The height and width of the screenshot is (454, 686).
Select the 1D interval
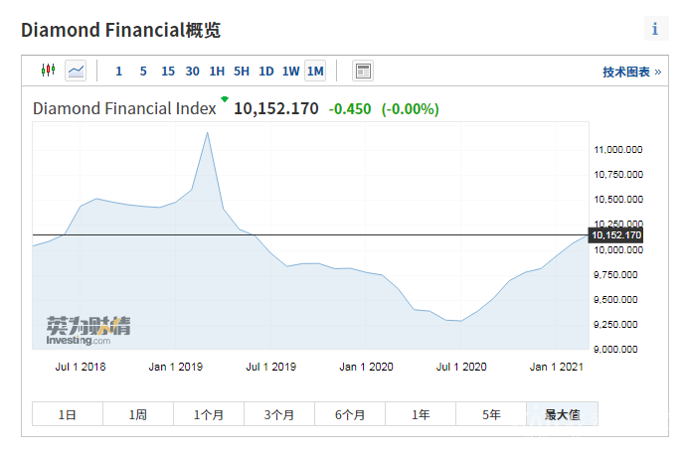point(266,71)
